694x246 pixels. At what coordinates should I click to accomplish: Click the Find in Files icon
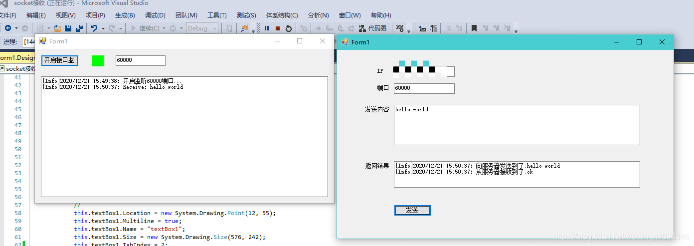(x=244, y=28)
